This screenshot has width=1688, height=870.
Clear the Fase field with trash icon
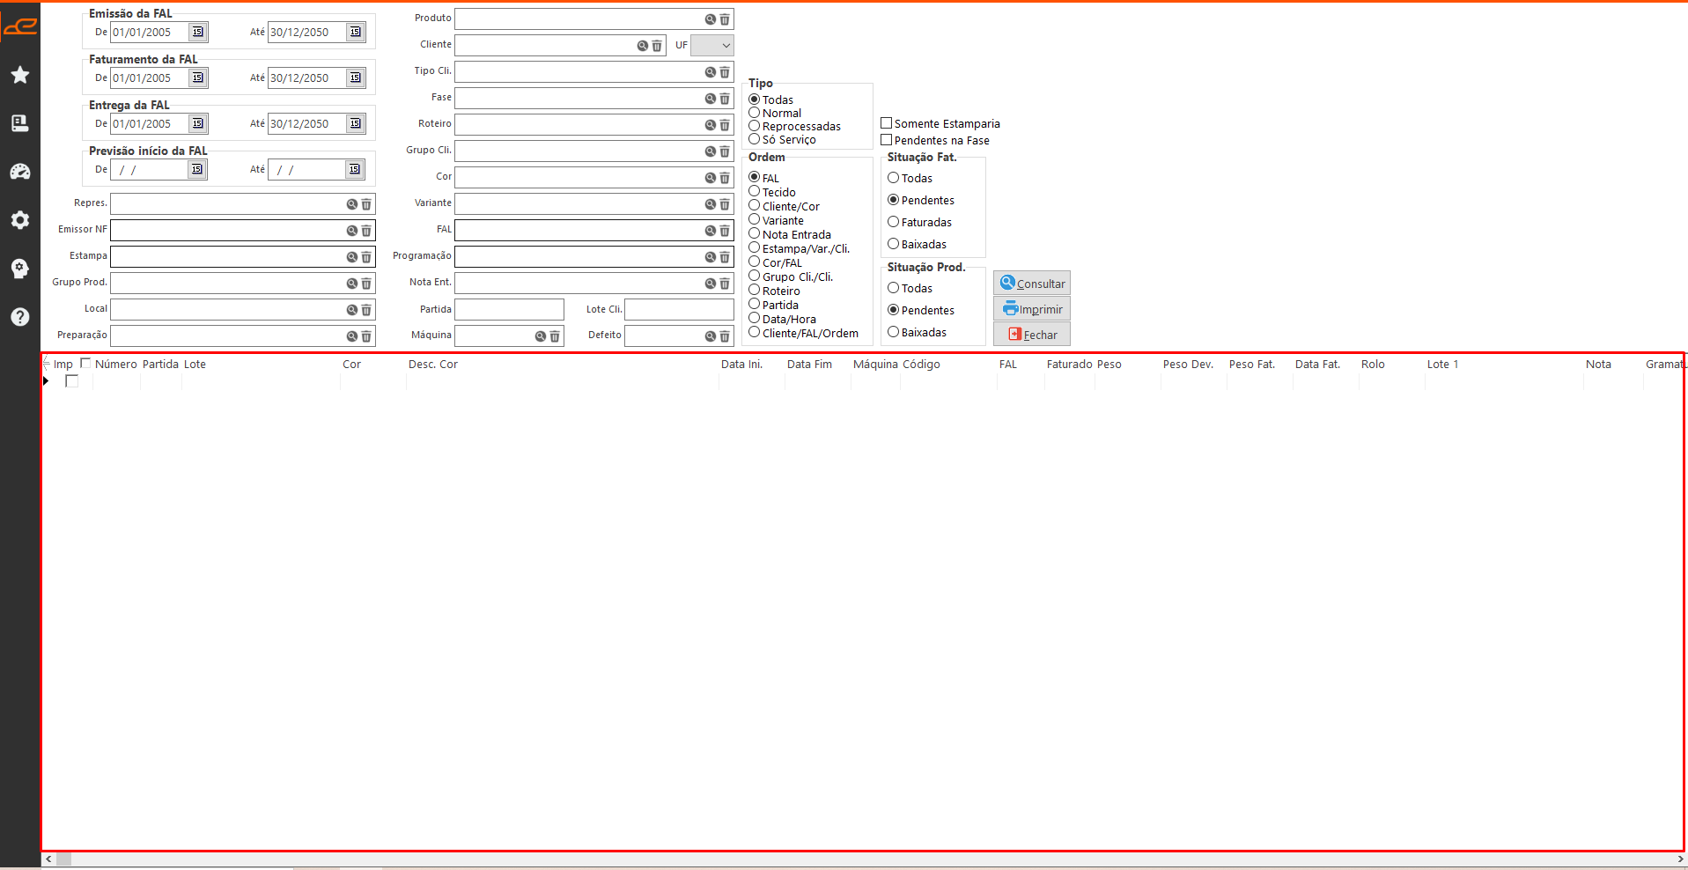pyautogui.click(x=725, y=99)
